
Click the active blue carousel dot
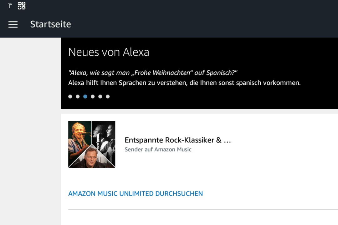(x=85, y=96)
